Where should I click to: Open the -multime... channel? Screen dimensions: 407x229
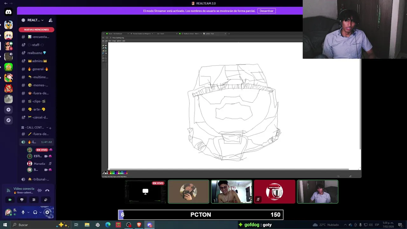pyautogui.click(x=36, y=77)
